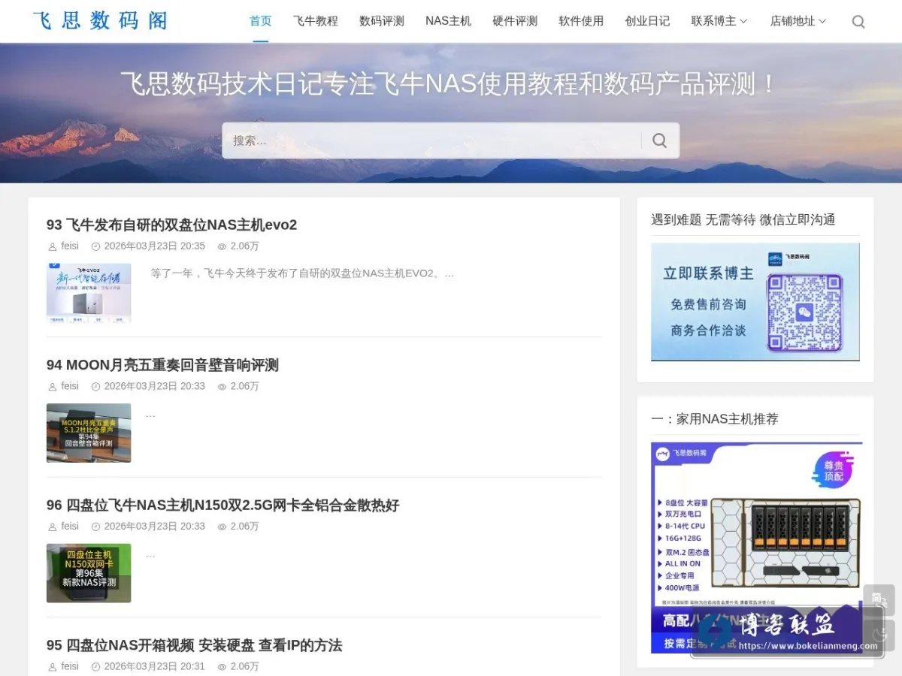The height and width of the screenshot is (676, 902).
Task: Click the 2.06万 view count on post 96
Action: pyautogui.click(x=244, y=527)
